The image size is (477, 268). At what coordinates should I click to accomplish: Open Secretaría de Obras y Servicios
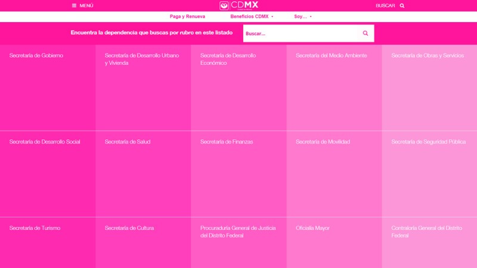click(x=428, y=55)
